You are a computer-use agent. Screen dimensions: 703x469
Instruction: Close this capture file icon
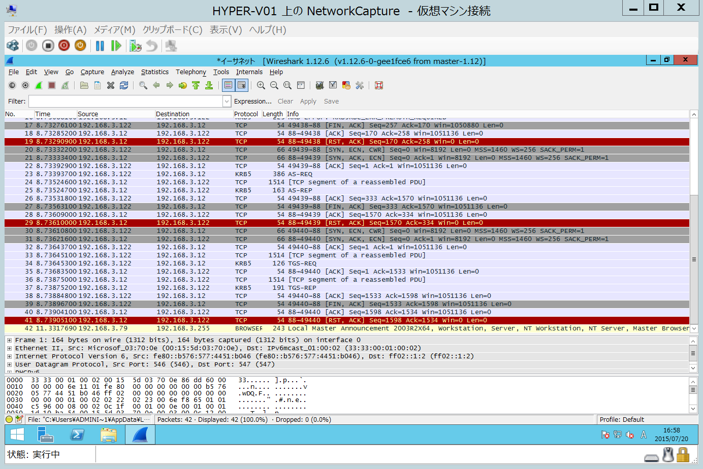click(111, 85)
